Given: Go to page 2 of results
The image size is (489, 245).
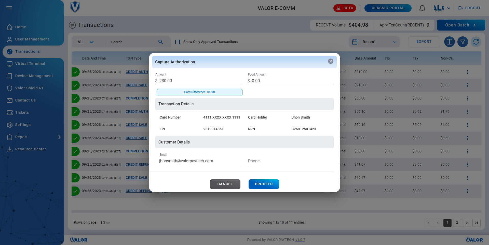Looking at the screenshot, I should coord(457,223).
